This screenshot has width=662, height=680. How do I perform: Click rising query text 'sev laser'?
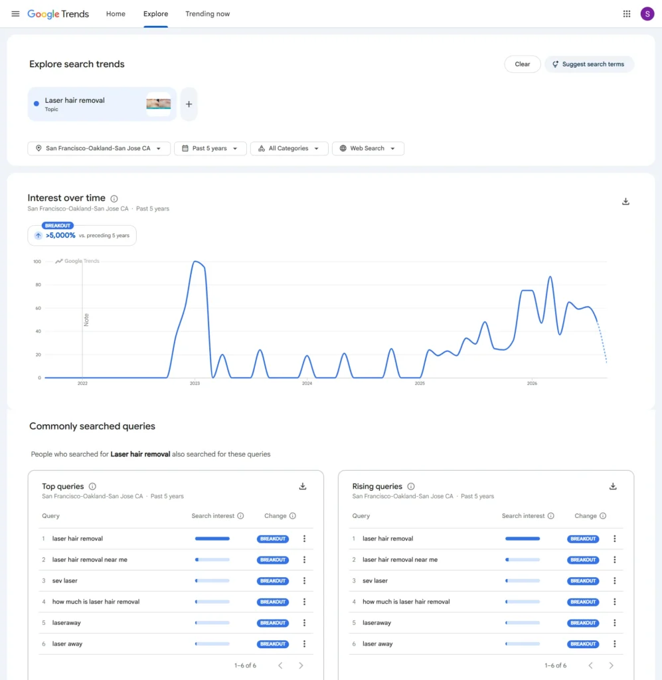[375, 580]
